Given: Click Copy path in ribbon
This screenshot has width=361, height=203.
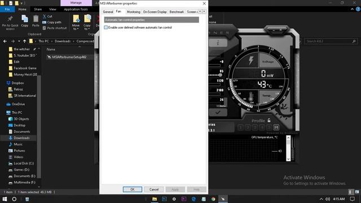Looking at the screenshot, I should point(52,23).
